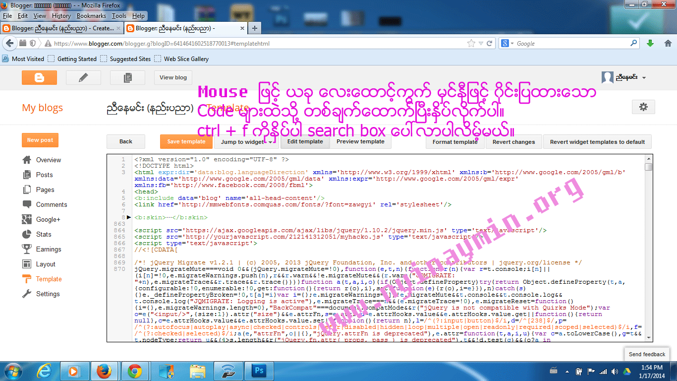Open Windows Explorer folder from taskbar
The width and height of the screenshot is (677, 381).
point(198,371)
